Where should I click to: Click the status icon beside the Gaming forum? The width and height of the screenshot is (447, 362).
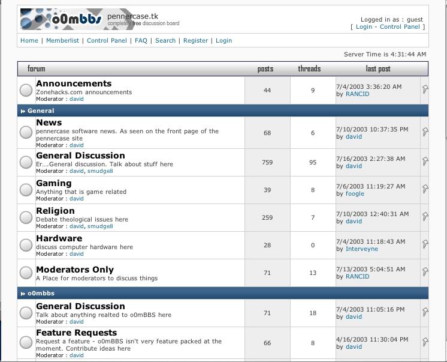pos(26,190)
